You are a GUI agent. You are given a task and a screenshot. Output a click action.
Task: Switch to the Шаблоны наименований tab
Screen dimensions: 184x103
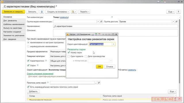click(14, 24)
